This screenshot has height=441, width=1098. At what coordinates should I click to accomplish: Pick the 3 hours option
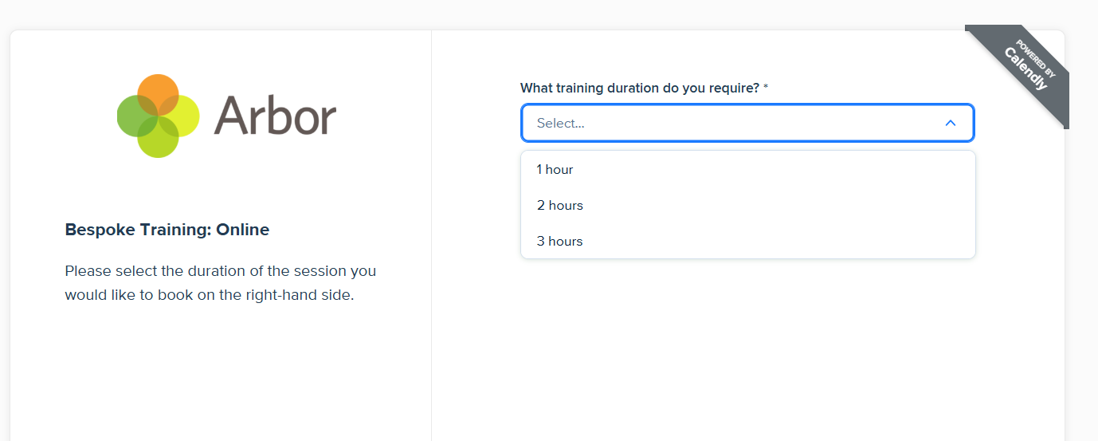tap(559, 241)
